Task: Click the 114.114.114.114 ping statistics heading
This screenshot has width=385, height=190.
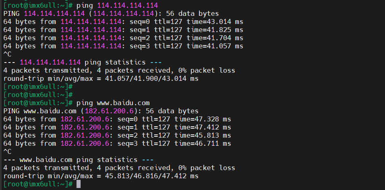Action: tap(83, 62)
